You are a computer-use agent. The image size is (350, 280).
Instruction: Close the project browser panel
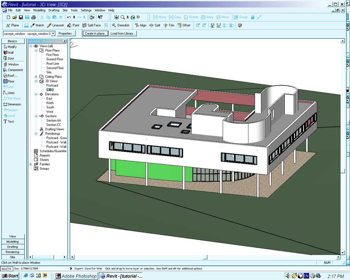coord(65,41)
